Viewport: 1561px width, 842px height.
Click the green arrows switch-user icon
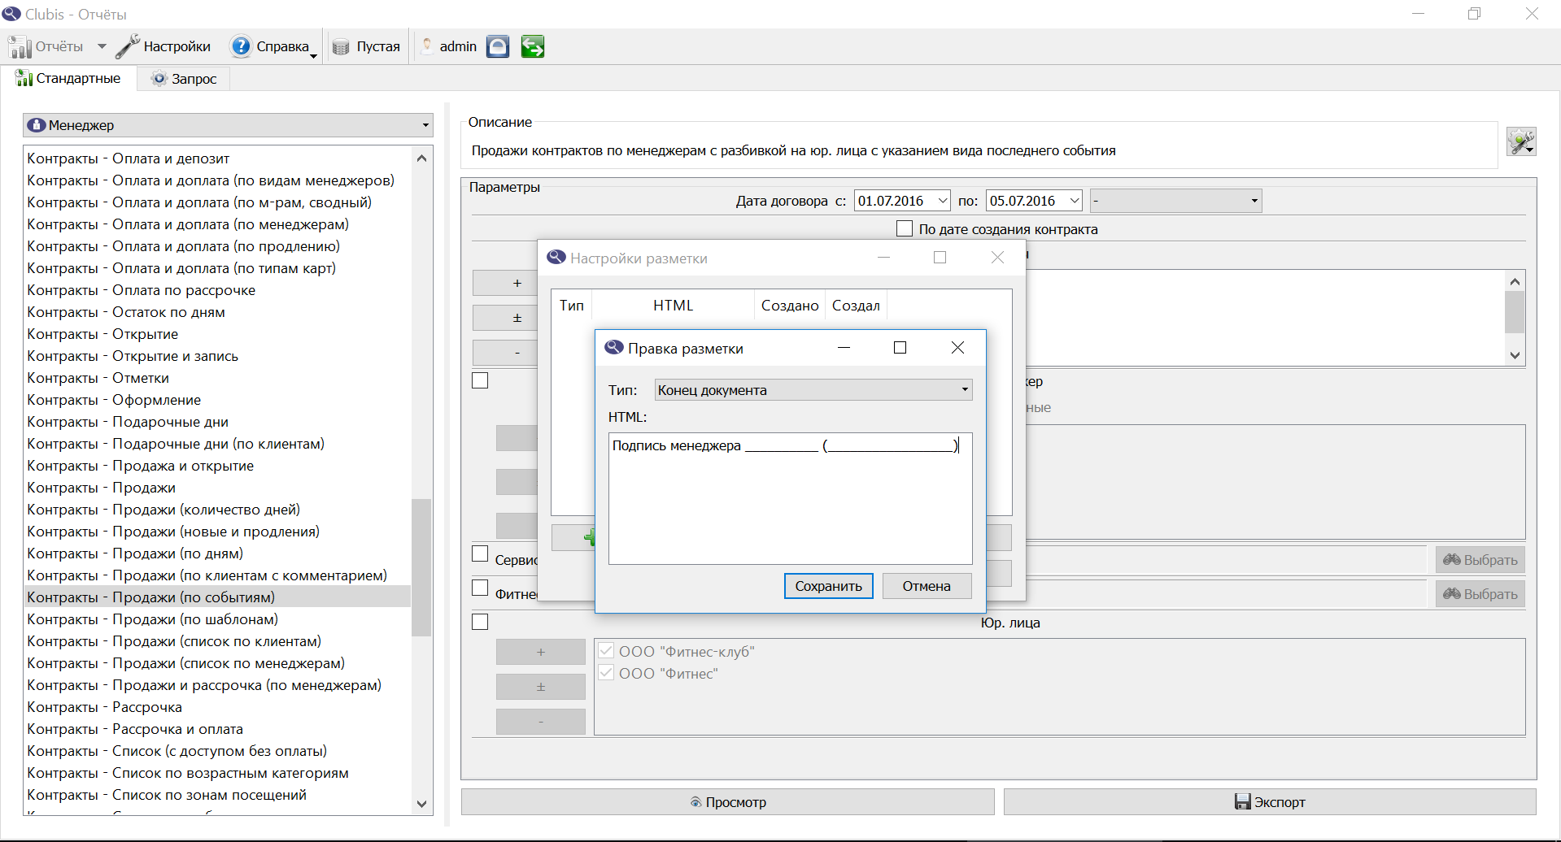click(533, 46)
